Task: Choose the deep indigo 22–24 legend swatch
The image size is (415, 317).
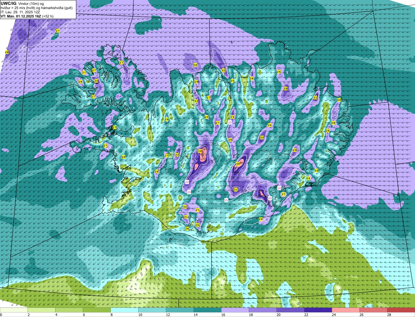Action: click(x=318, y=310)
